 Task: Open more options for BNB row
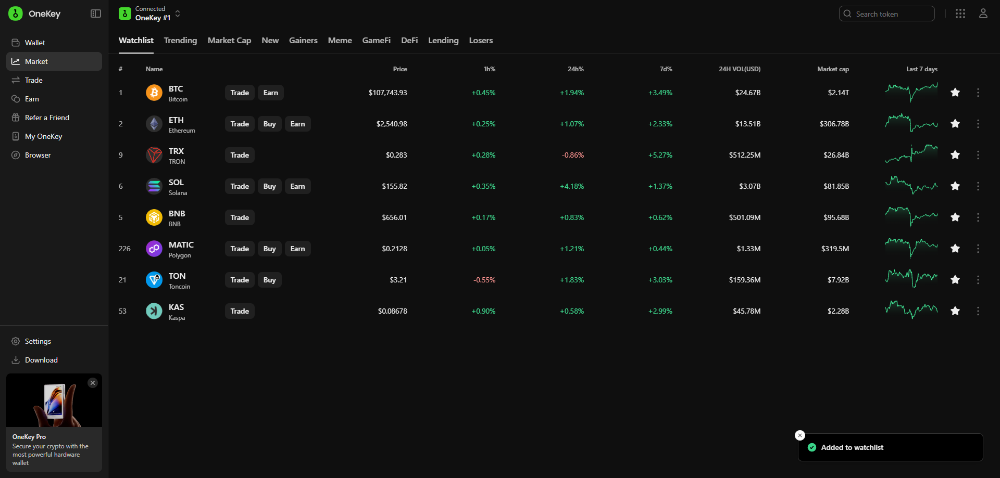(x=978, y=217)
